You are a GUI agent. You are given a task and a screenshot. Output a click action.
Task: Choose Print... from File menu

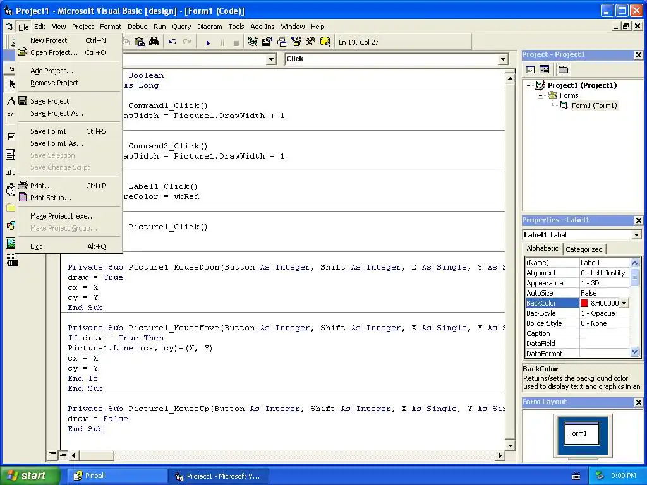click(x=70, y=186)
